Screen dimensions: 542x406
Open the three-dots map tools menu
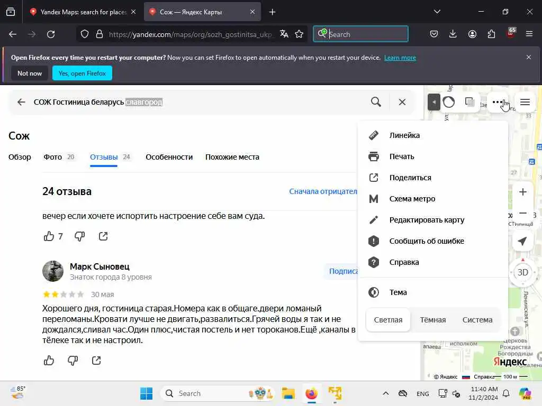498,102
